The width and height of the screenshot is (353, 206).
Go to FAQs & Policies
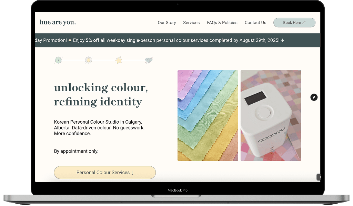pyautogui.click(x=222, y=22)
